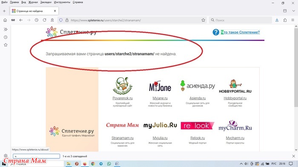Open the Mycharm.ru link

coord(235,138)
